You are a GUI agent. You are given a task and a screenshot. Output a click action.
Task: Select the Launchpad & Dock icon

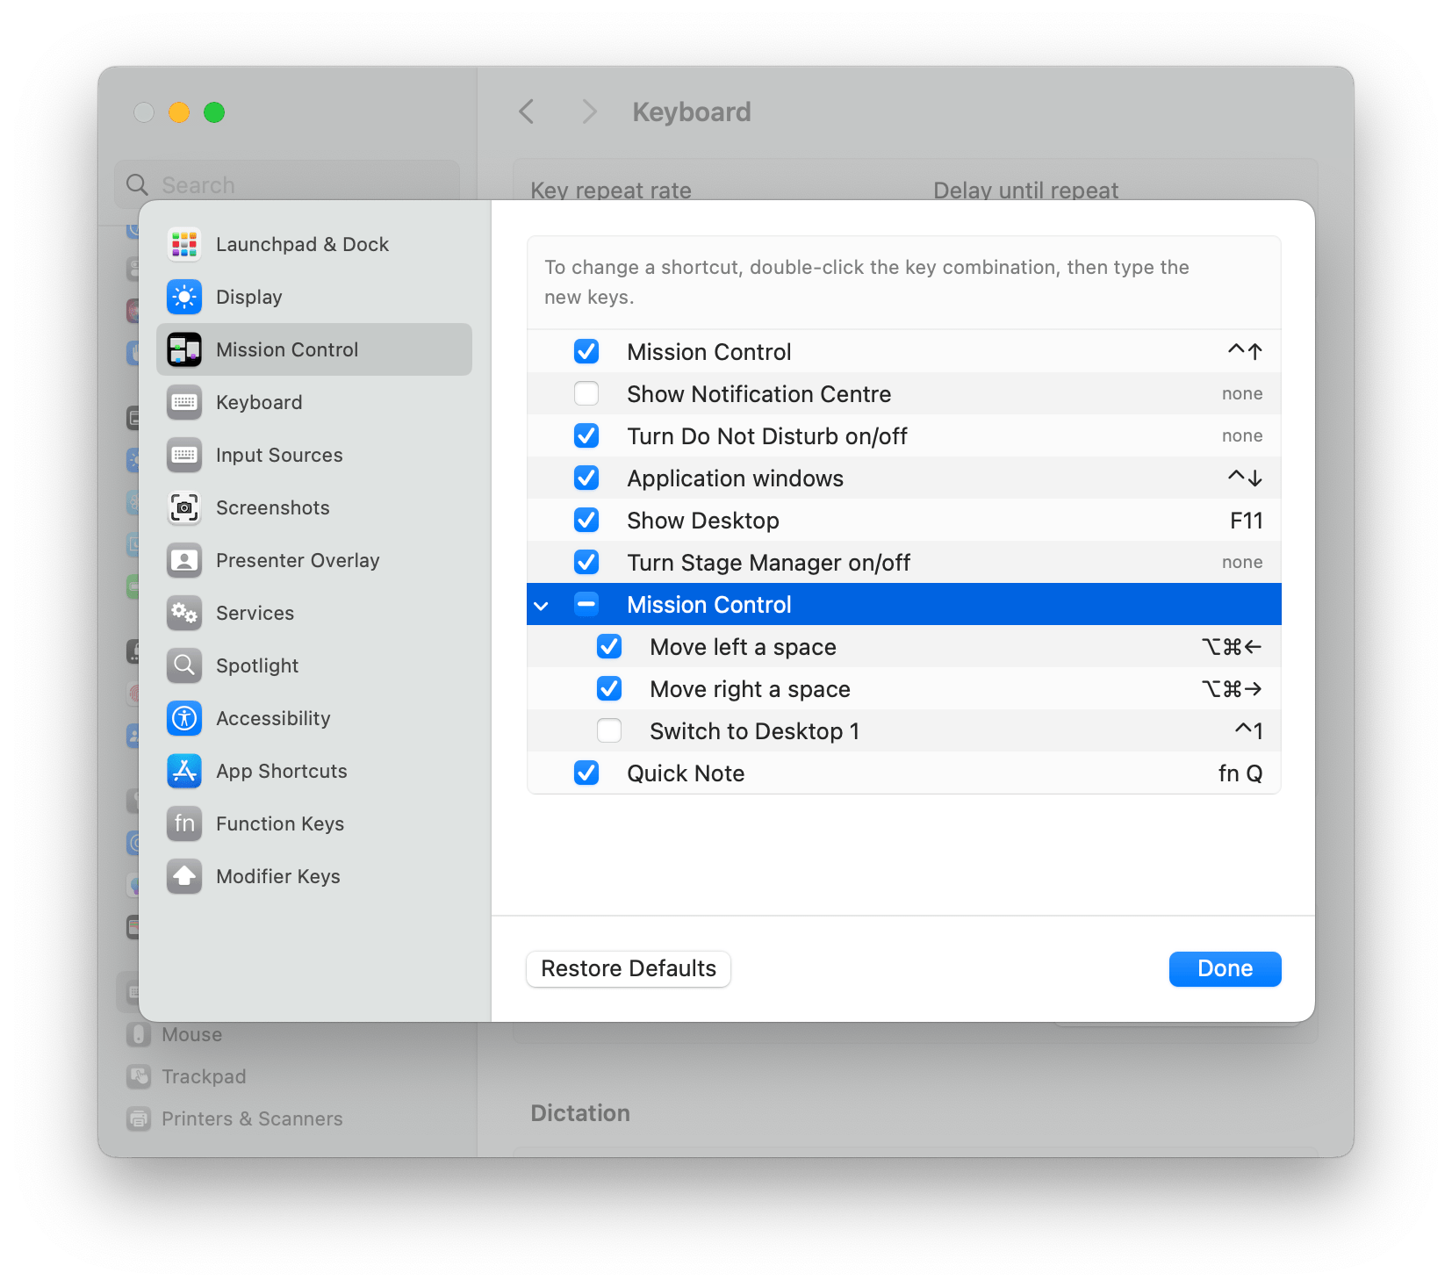coord(184,244)
